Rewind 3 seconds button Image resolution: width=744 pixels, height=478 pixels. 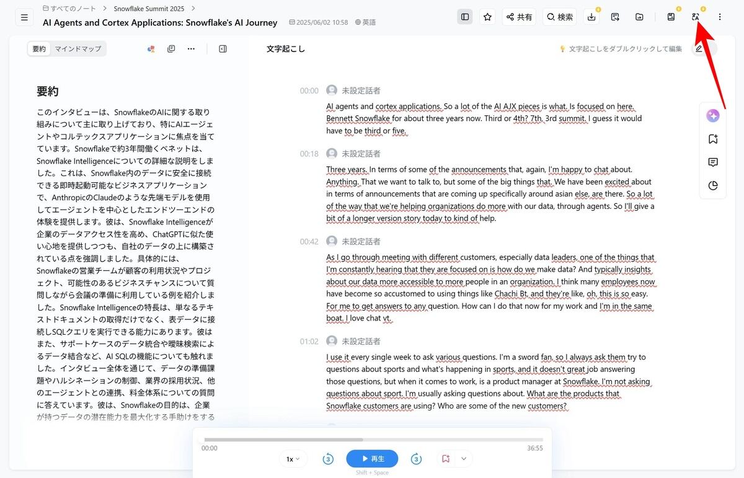[328, 459]
